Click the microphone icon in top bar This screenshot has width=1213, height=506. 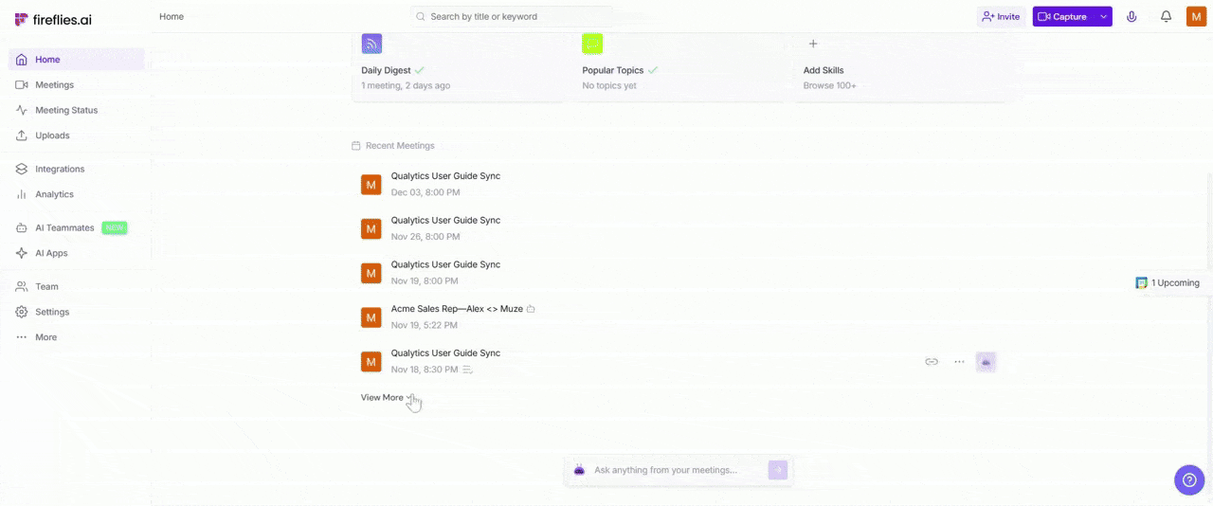click(x=1132, y=17)
